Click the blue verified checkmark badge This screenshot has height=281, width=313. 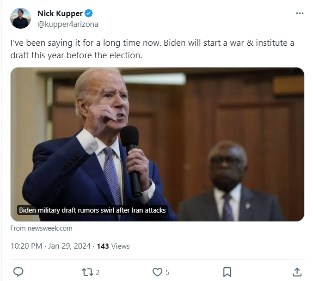pos(88,14)
